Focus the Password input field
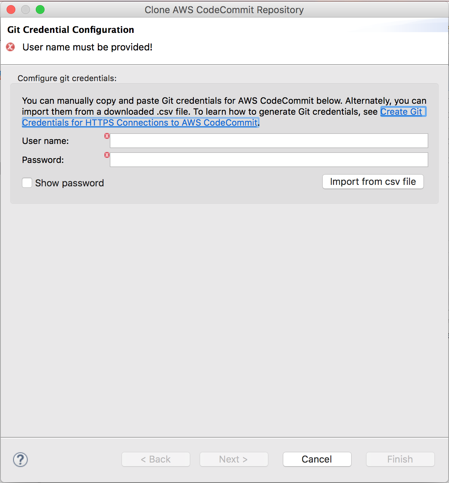 (269, 160)
